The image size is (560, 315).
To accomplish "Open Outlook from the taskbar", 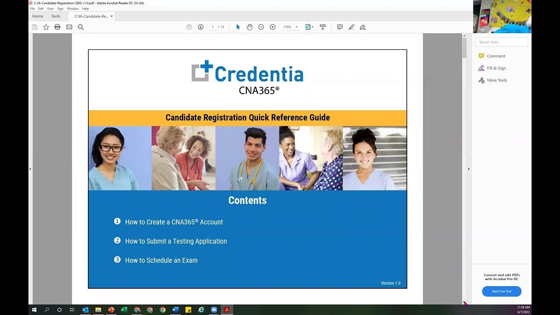I will tap(85, 310).
